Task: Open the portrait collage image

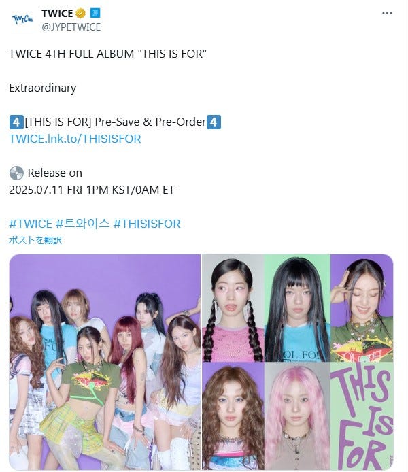Action: tap(298, 362)
